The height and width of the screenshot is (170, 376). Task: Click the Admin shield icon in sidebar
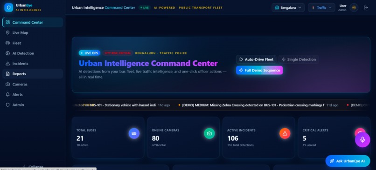(x=7, y=105)
